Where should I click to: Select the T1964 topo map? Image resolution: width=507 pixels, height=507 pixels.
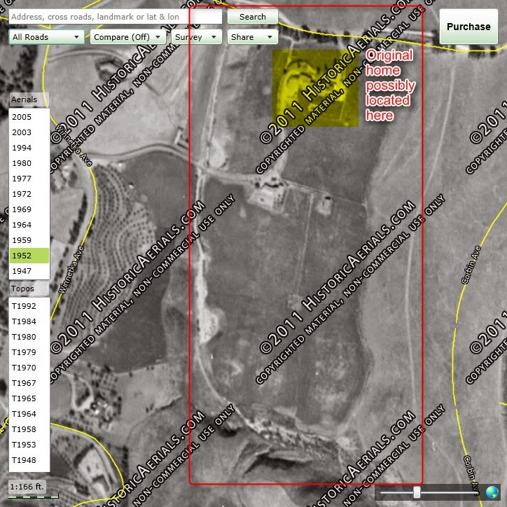click(29, 414)
